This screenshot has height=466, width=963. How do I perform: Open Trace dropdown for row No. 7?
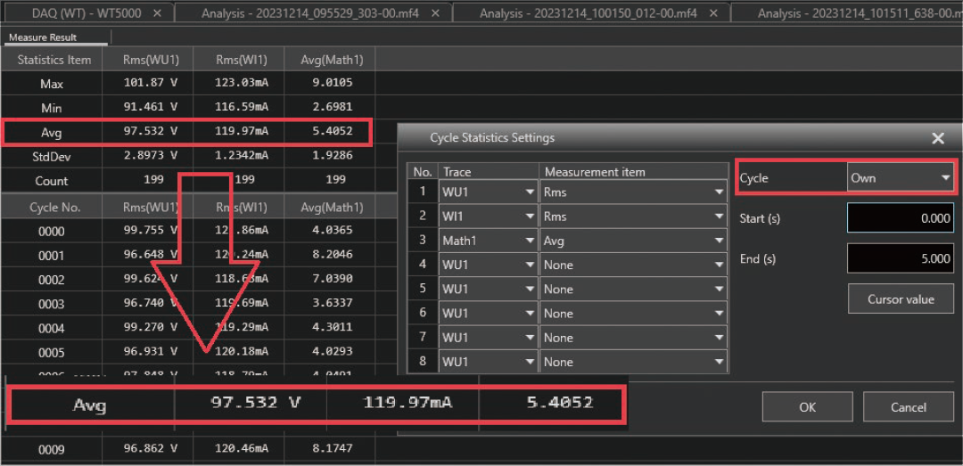point(489,337)
